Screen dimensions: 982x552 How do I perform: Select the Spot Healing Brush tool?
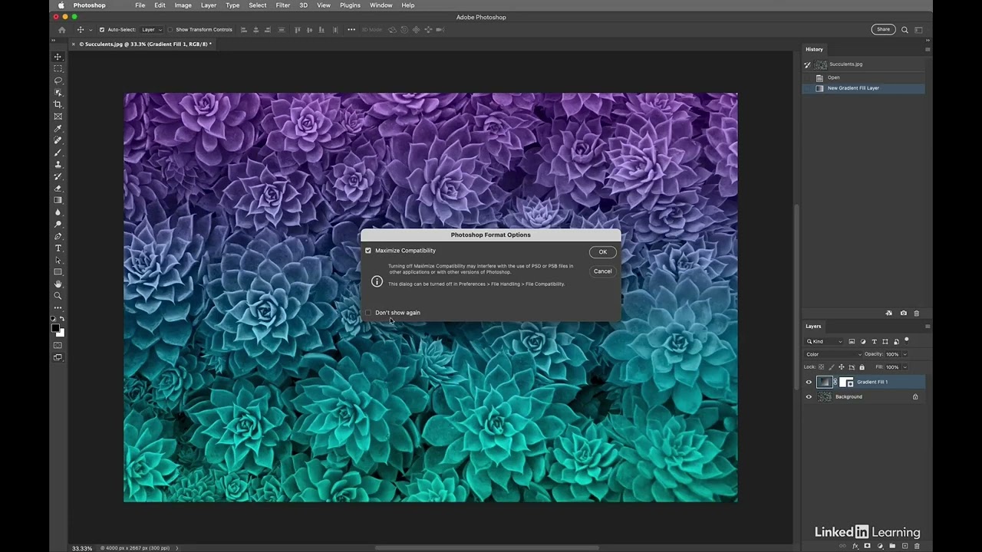pyautogui.click(x=58, y=140)
